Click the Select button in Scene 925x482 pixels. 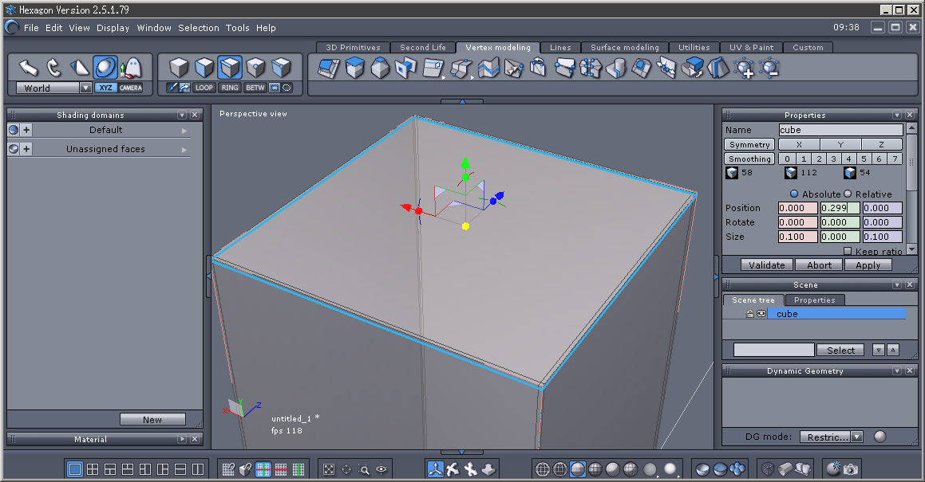coord(840,350)
